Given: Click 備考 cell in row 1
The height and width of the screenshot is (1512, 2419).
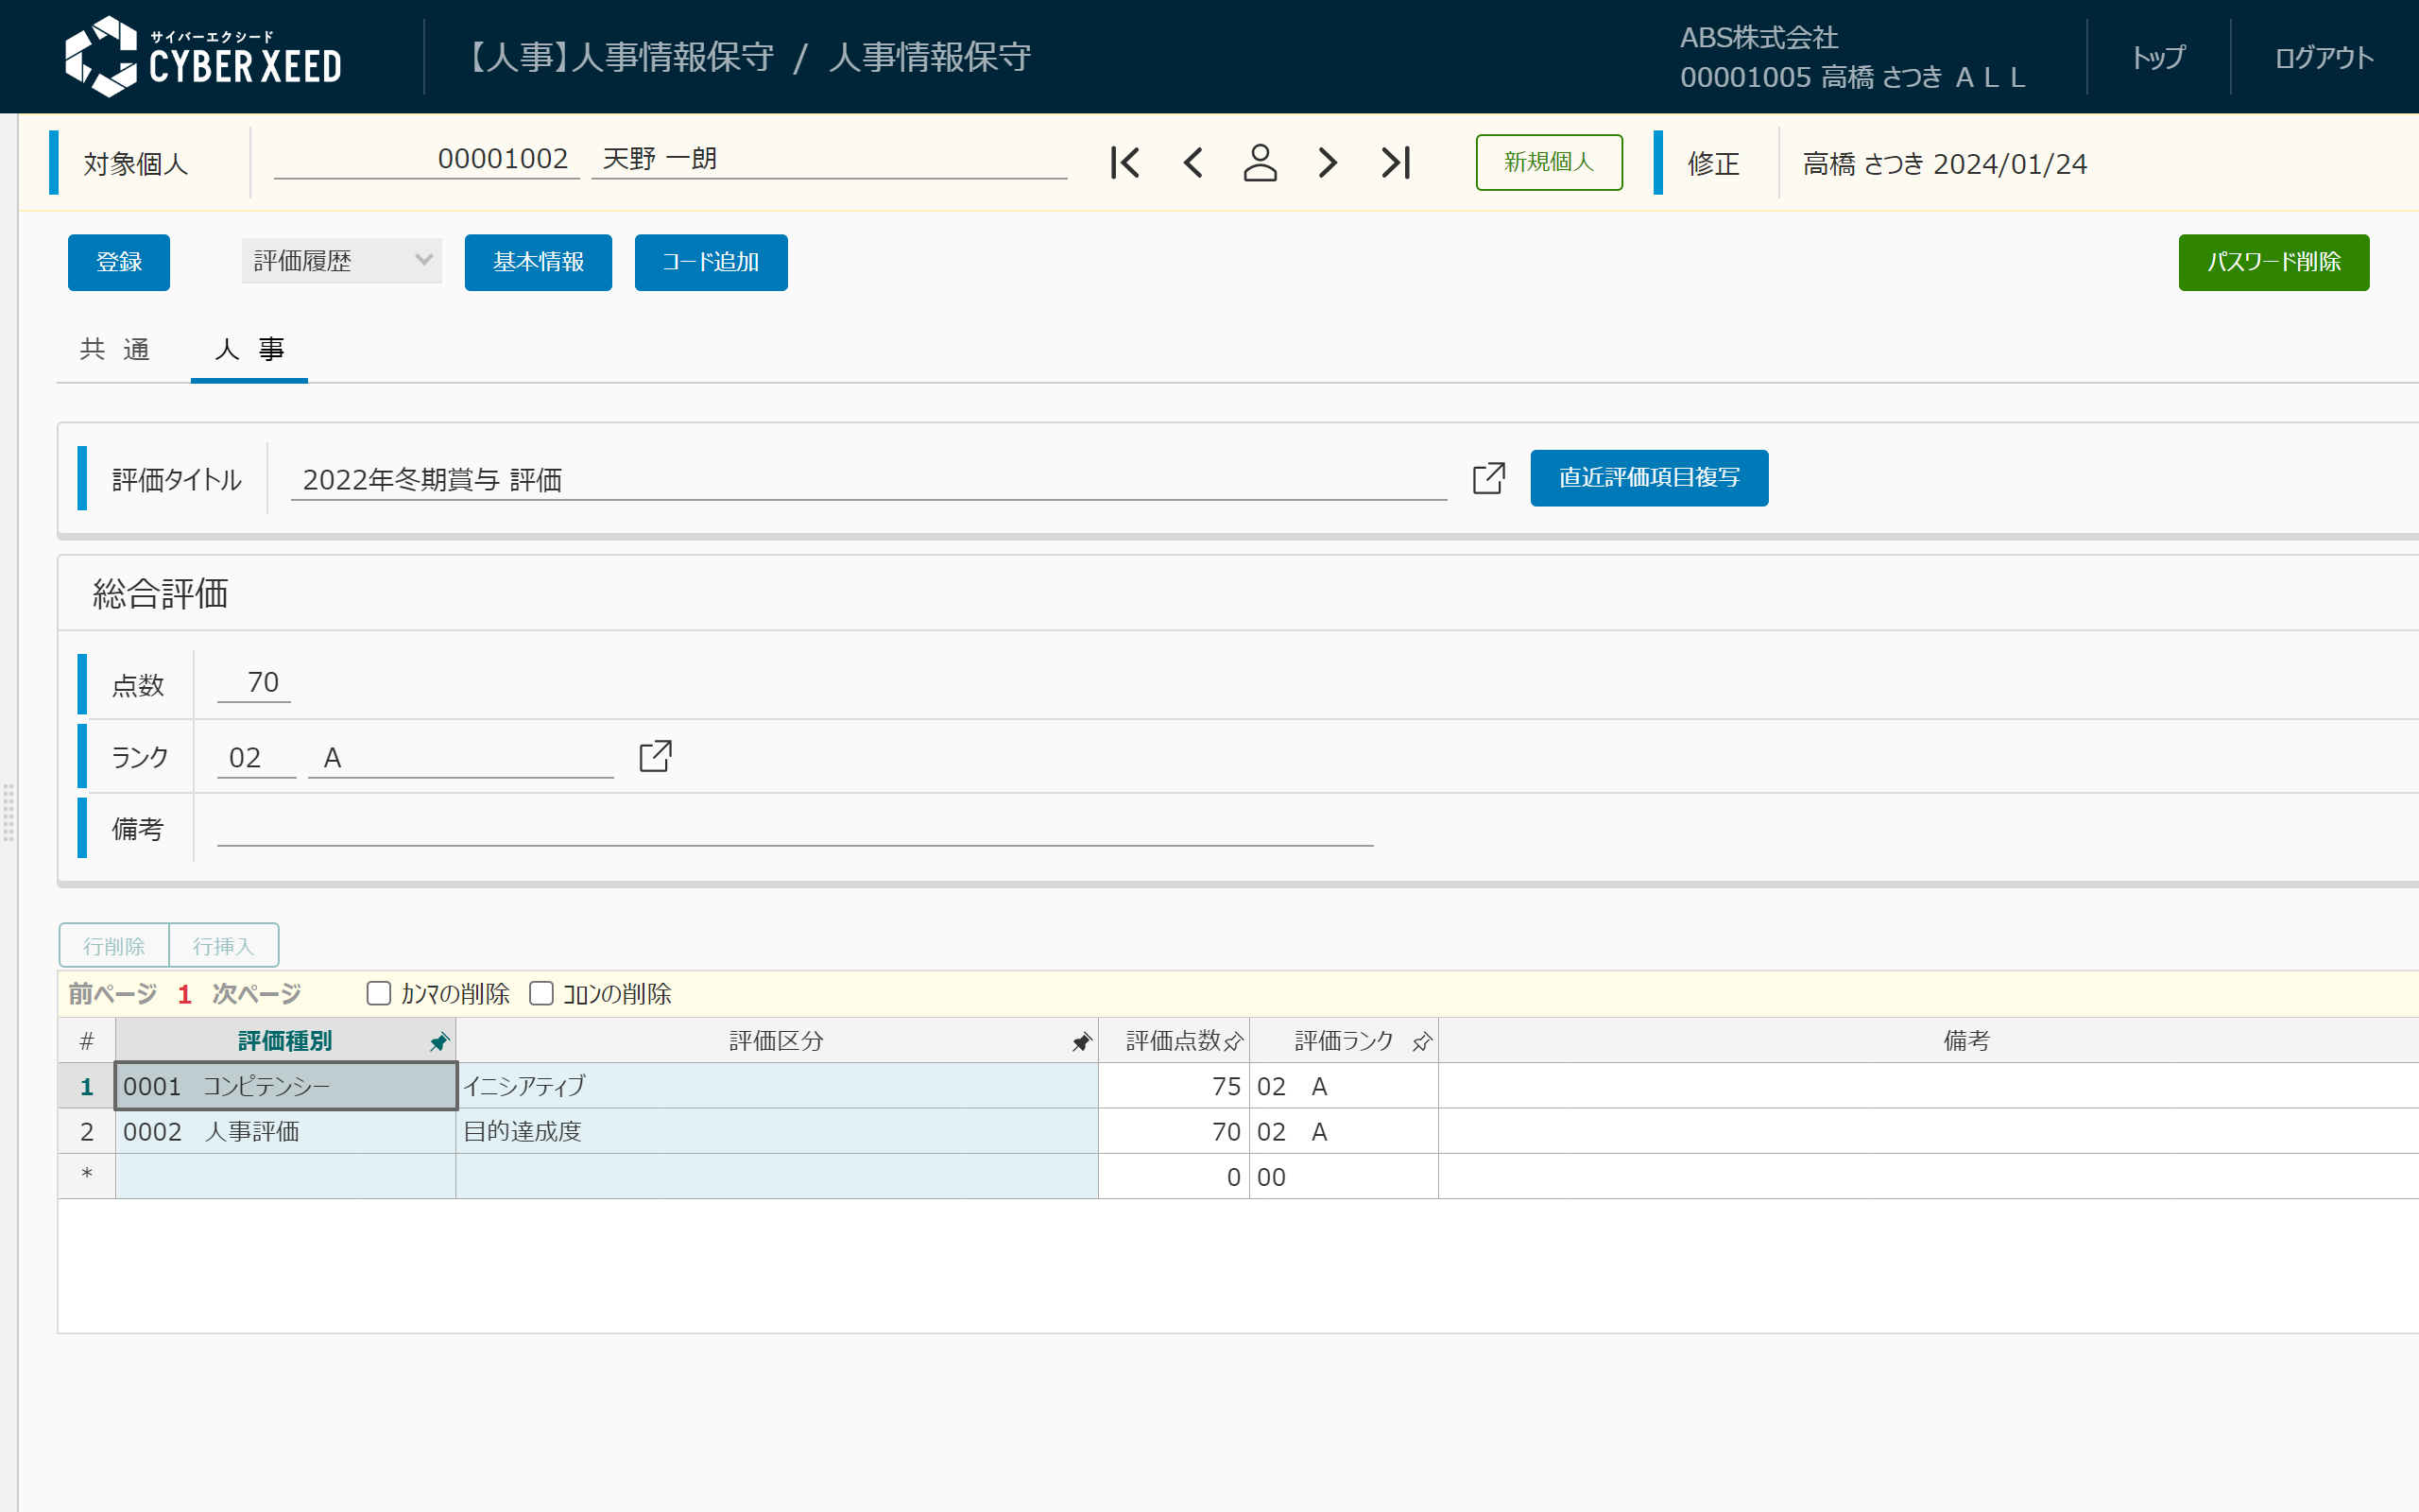Looking at the screenshot, I should coord(1929,1086).
